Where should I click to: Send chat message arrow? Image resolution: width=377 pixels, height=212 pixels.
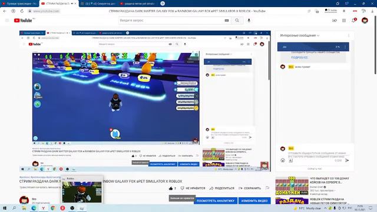(x=347, y=160)
